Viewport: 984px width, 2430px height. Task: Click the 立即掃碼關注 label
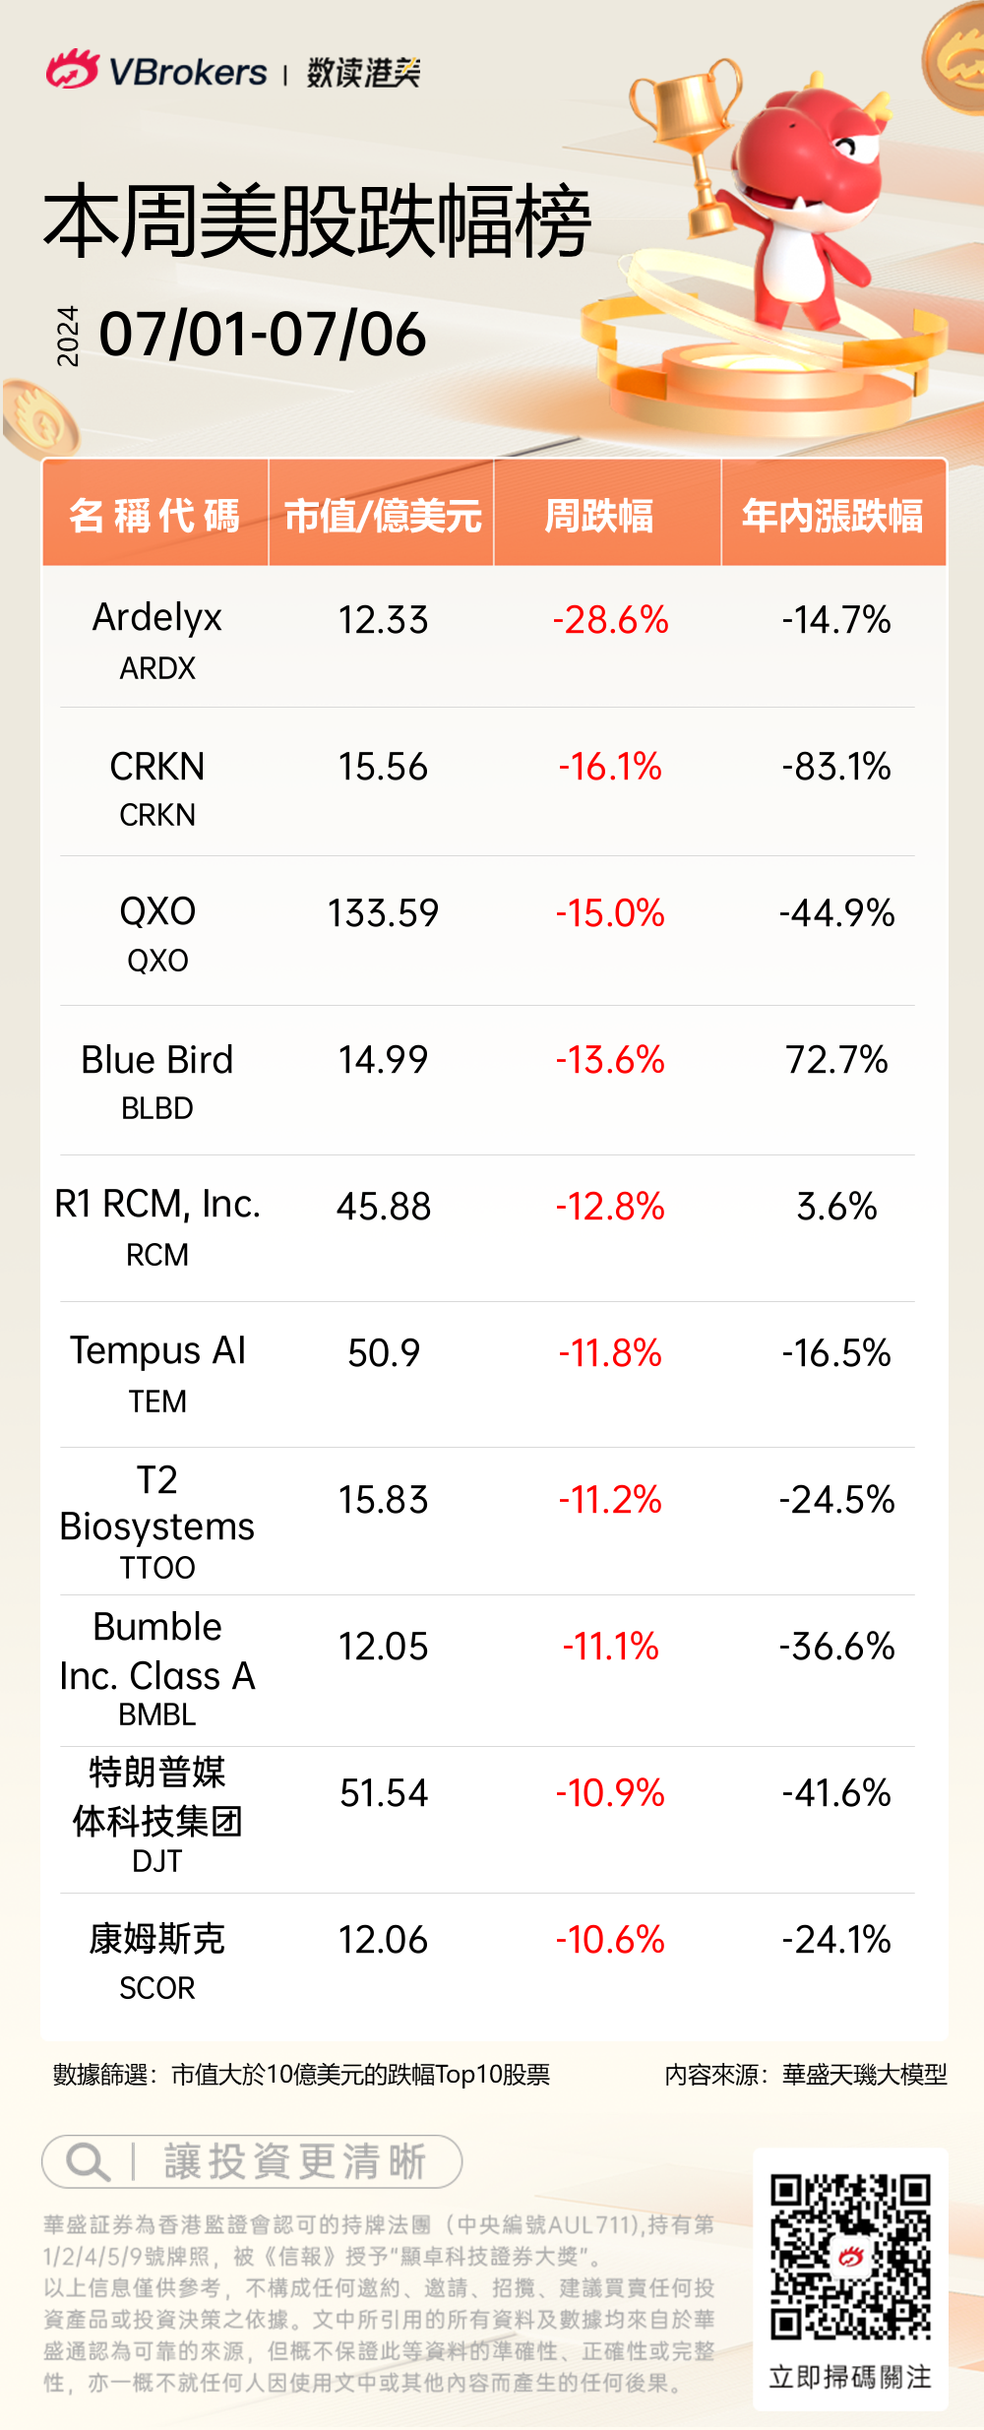[x=850, y=2377]
